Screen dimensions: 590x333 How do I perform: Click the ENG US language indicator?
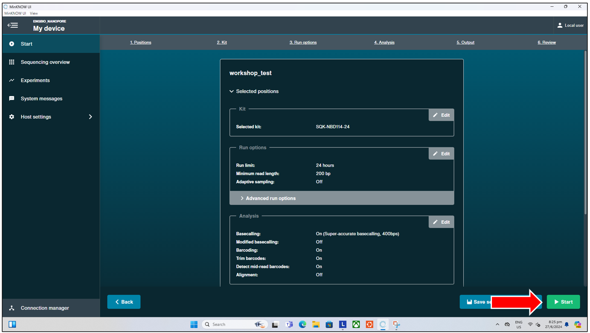click(519, 325)
